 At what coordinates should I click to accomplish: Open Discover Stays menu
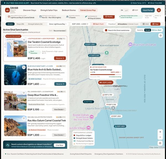pyautogui.click(x=30, y=10)
